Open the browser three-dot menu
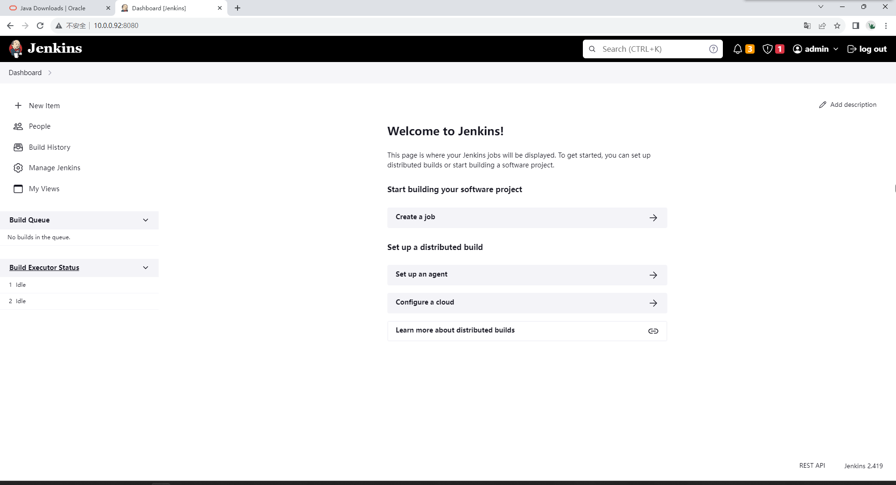 (x=886, y=26)
